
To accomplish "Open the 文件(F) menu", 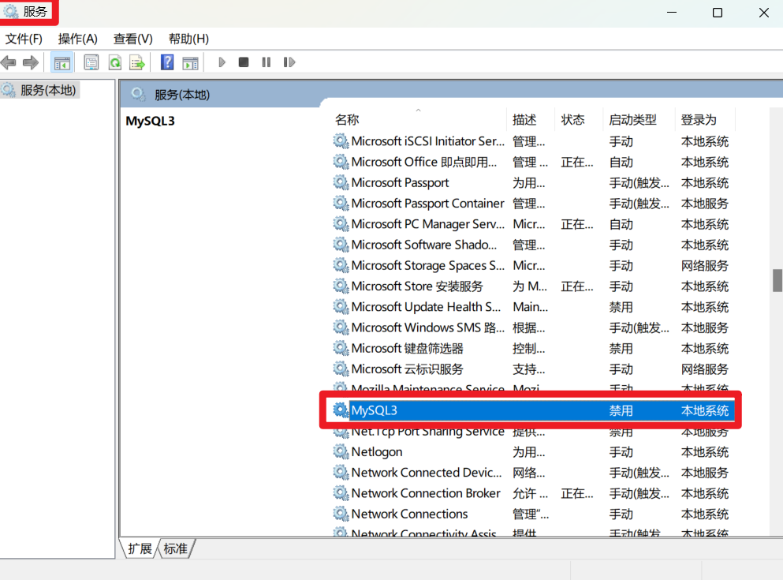I will point(24,39).
